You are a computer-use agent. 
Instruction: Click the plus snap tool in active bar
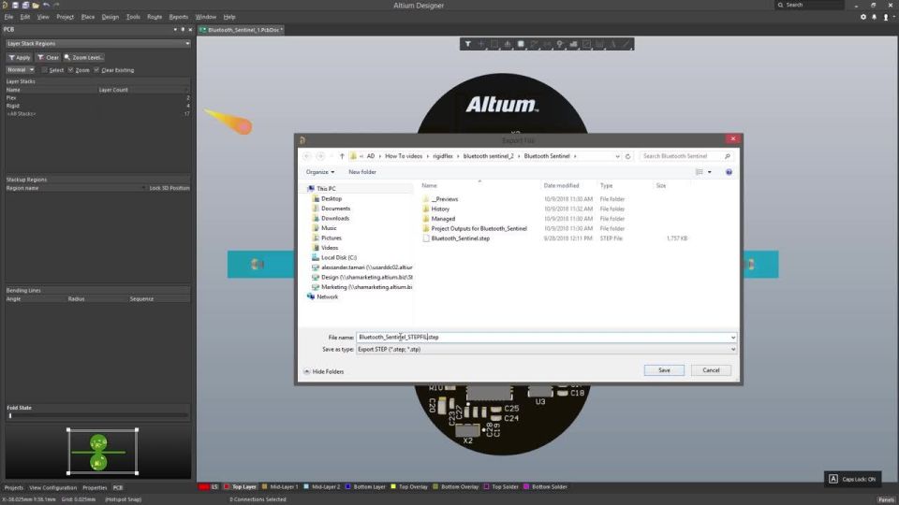click(x=481, y=44)
